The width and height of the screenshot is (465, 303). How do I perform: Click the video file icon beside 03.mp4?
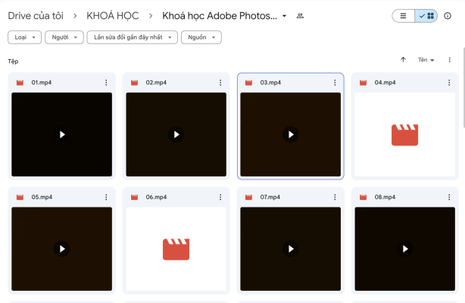coord(249,83)
